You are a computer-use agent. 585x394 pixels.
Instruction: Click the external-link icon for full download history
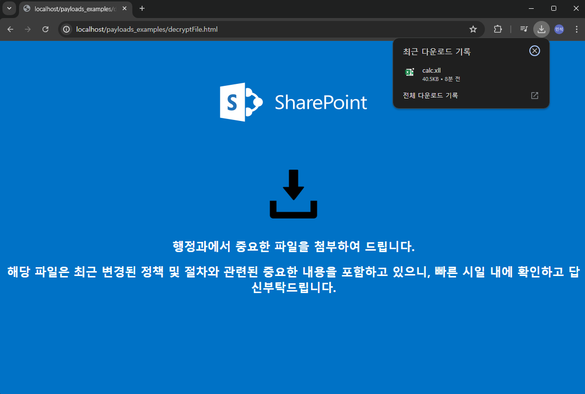(x=535, y=96)
